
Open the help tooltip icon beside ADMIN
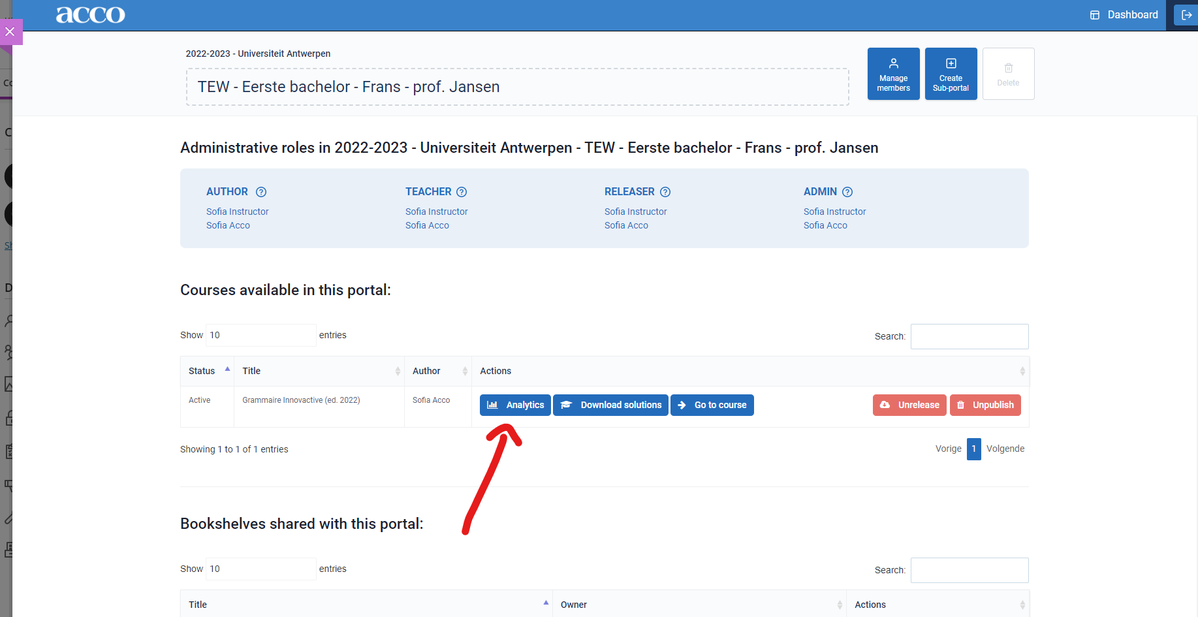[847, 192]
